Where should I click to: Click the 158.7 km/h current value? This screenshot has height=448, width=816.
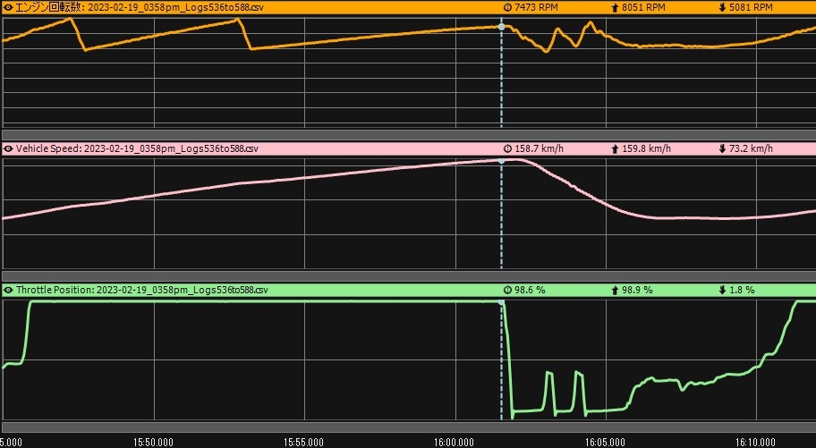click(x=540, y=148)
